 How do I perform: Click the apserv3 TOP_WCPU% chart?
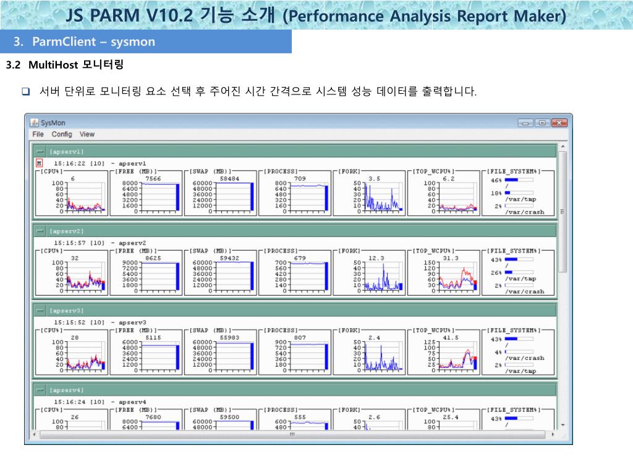coord(443,352)
